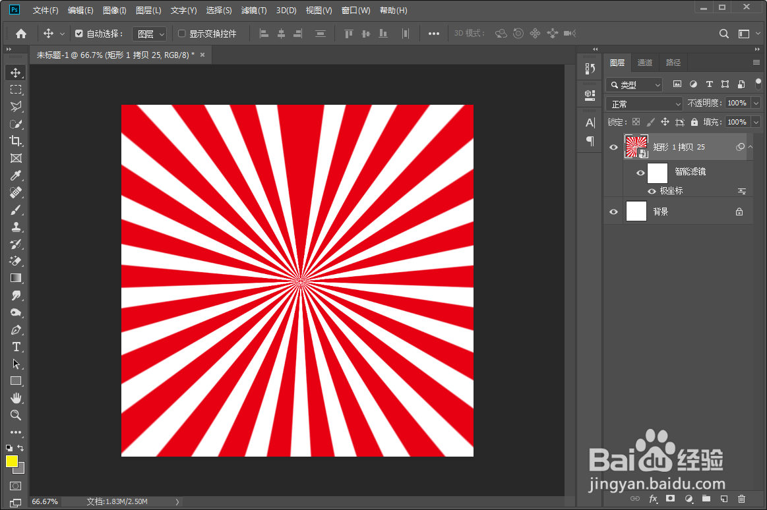Open Move tool preset picker arrow
The image size is (767, 510).
(62, 34)
